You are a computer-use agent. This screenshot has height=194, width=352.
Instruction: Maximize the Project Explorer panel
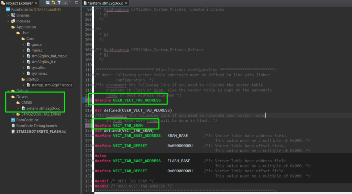pos(77,3)
